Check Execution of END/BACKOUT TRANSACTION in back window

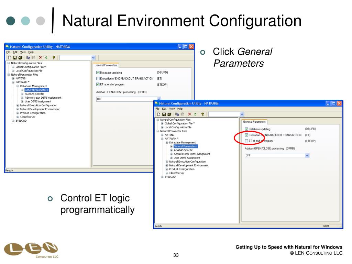click(98, 79)
